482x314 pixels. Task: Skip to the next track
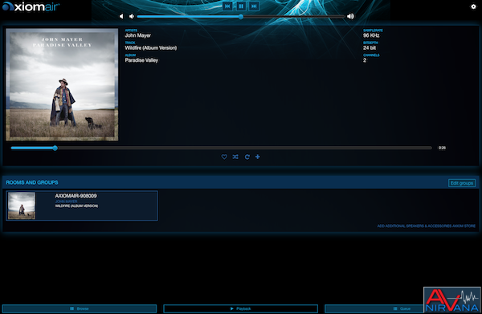click(x=254, y=6)
